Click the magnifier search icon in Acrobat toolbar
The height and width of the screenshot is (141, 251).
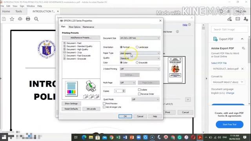pyautogui.click(x=36, y=19)
